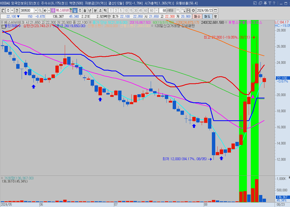Select the 틱 tick period tab
Viewport: 290px width, 207px height.
coord(105,10)
